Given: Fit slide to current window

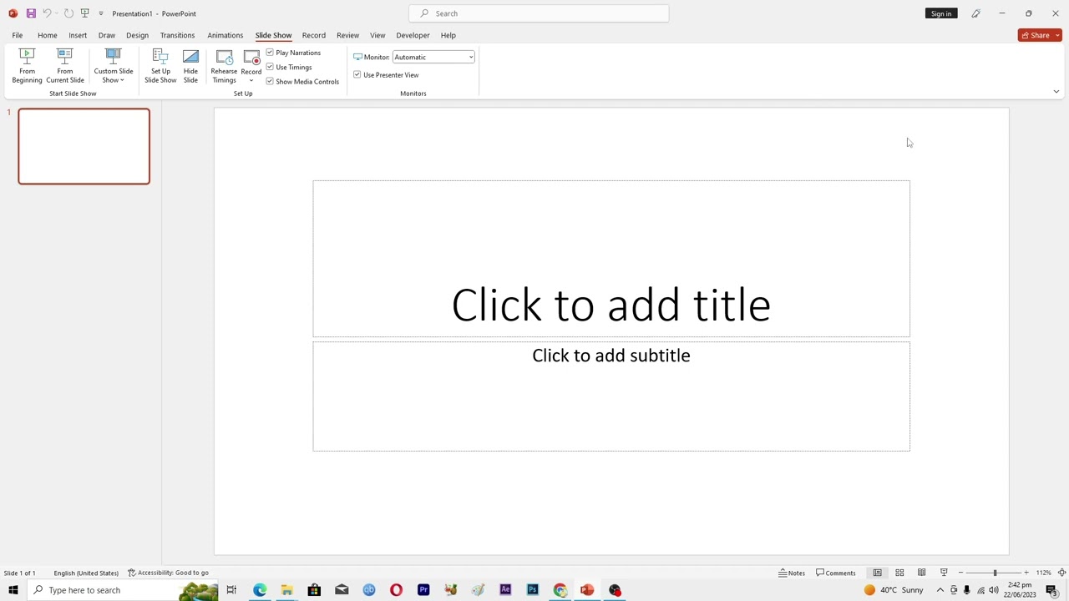Looking at the screenshot, I should [1061, 573].
